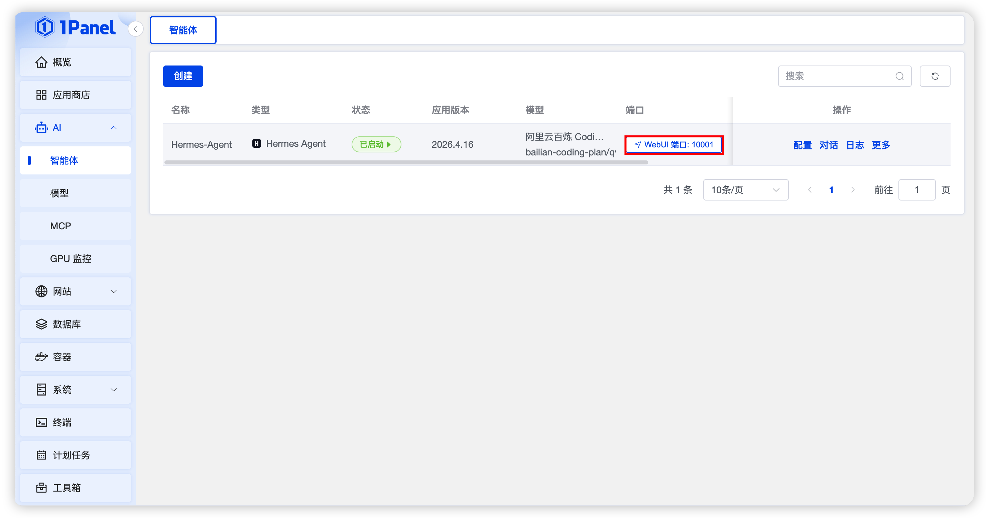
Task: Click the table horizontal scrollbar
Action: [x=406, y=163]
